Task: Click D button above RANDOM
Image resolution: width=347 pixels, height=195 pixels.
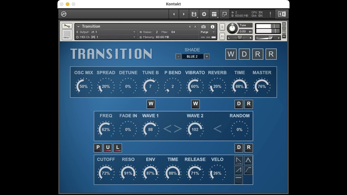Action: point(239,104)
